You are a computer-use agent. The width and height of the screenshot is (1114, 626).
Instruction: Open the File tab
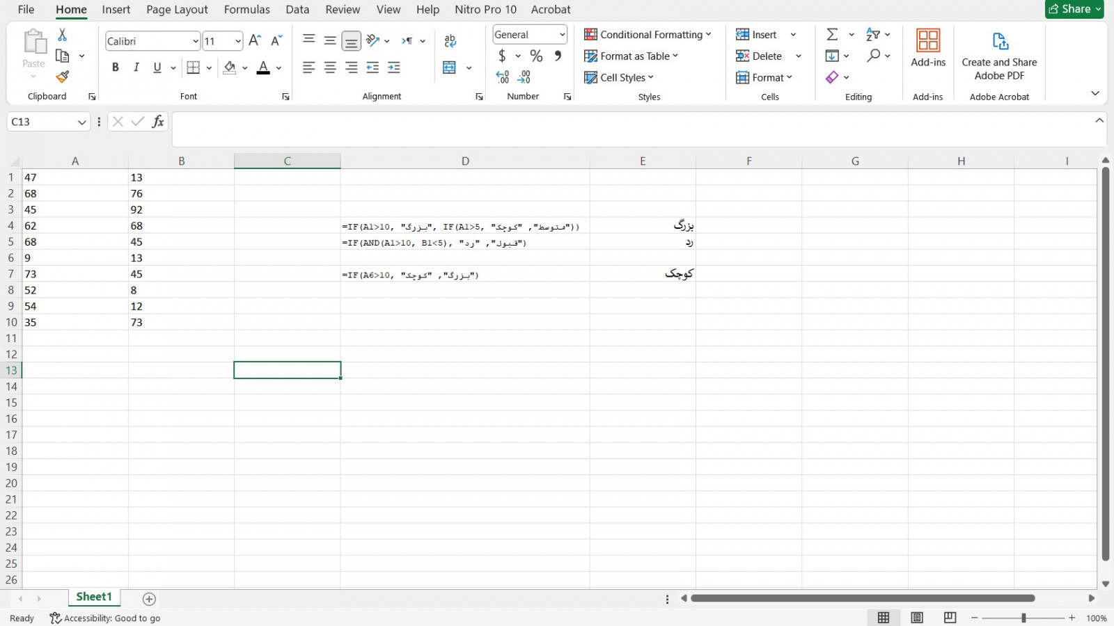pos(26,9)
